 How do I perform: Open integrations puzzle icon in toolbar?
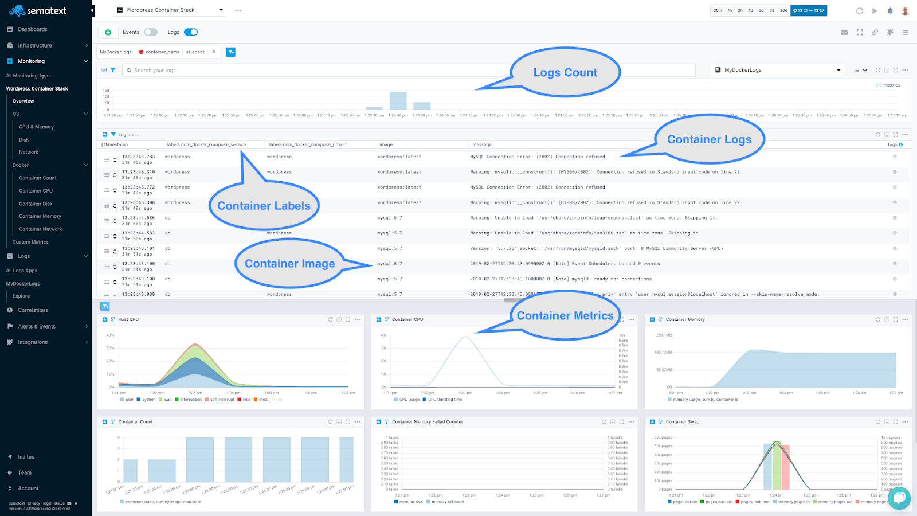[890, 32]
